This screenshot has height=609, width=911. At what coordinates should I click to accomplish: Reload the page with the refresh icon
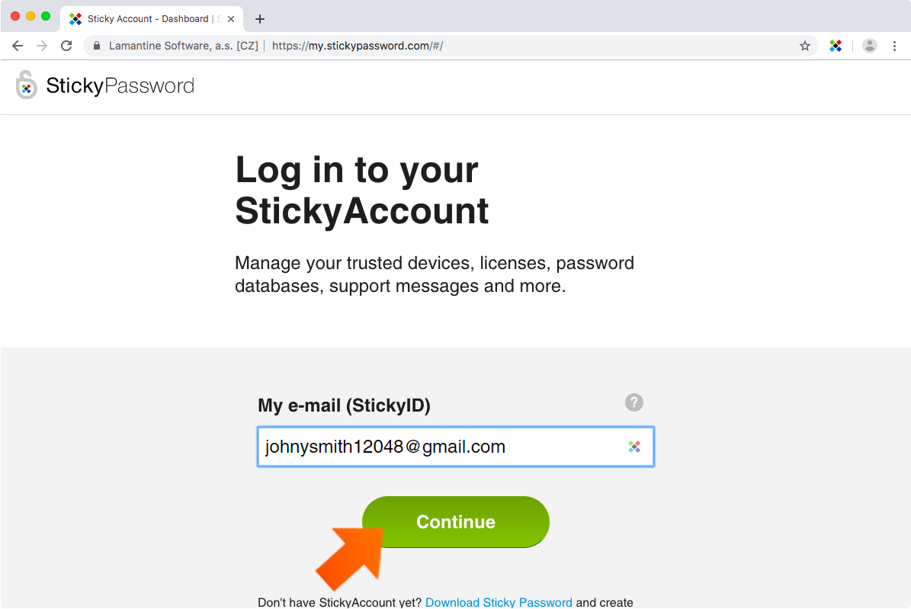66,46
